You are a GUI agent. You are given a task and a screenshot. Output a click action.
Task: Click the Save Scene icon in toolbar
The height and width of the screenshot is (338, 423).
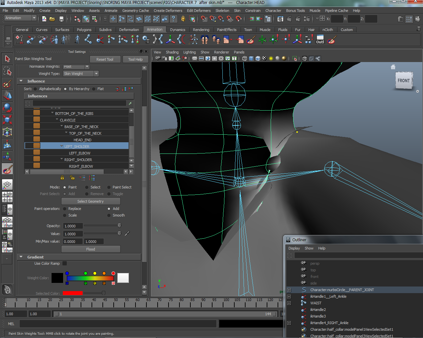(61, 19)
